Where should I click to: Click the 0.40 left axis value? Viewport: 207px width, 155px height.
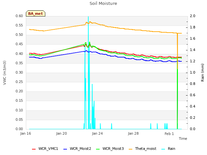click(x=19, y=54)
